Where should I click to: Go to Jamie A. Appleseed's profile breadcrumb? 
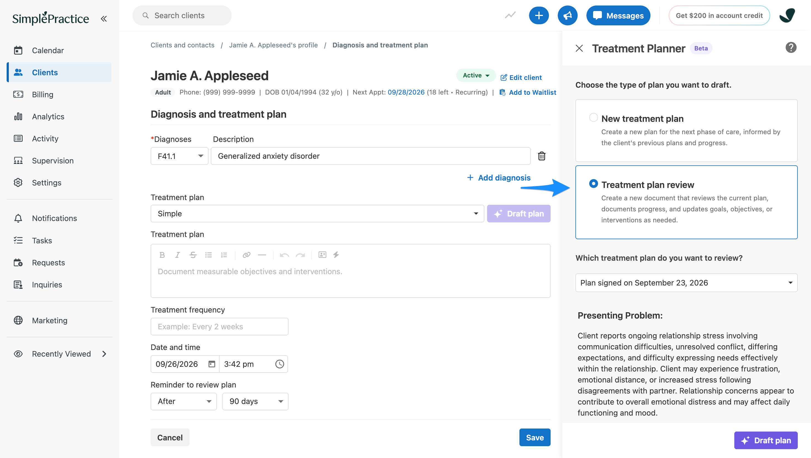click(273, 45)
